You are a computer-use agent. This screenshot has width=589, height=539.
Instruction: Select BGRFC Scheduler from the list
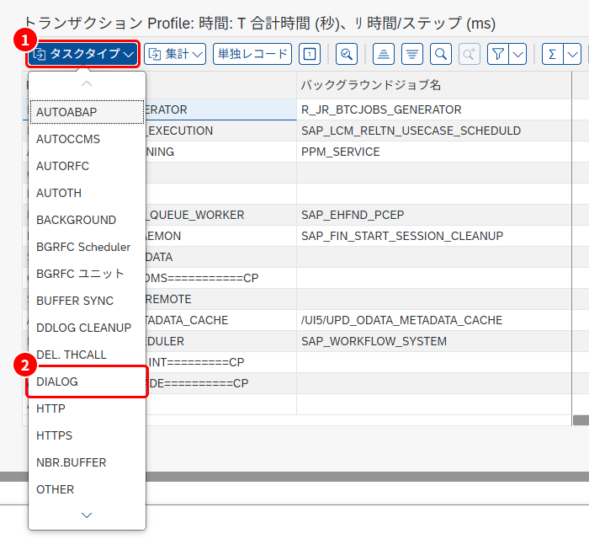click(87, 247)
